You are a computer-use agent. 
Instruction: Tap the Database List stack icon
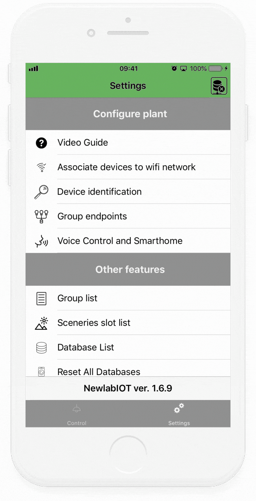pyautogui.click(x=41, y=347)
